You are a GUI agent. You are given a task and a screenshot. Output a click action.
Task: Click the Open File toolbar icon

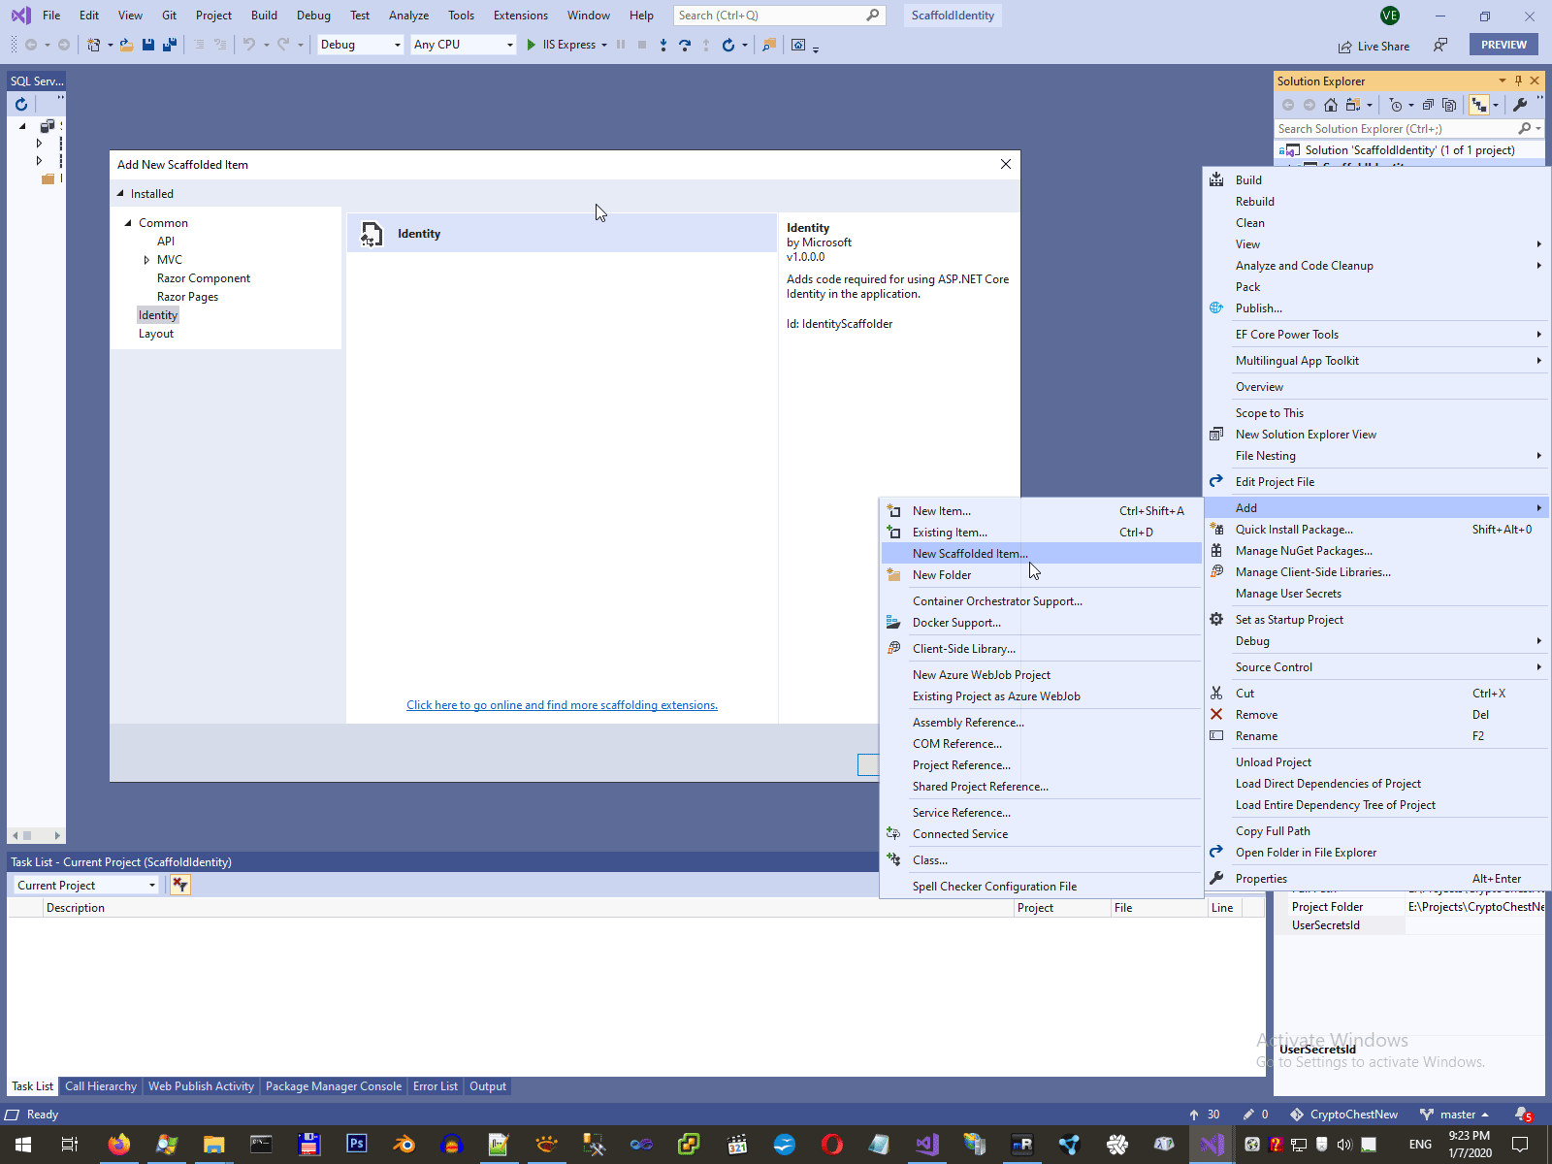(126, 45)
